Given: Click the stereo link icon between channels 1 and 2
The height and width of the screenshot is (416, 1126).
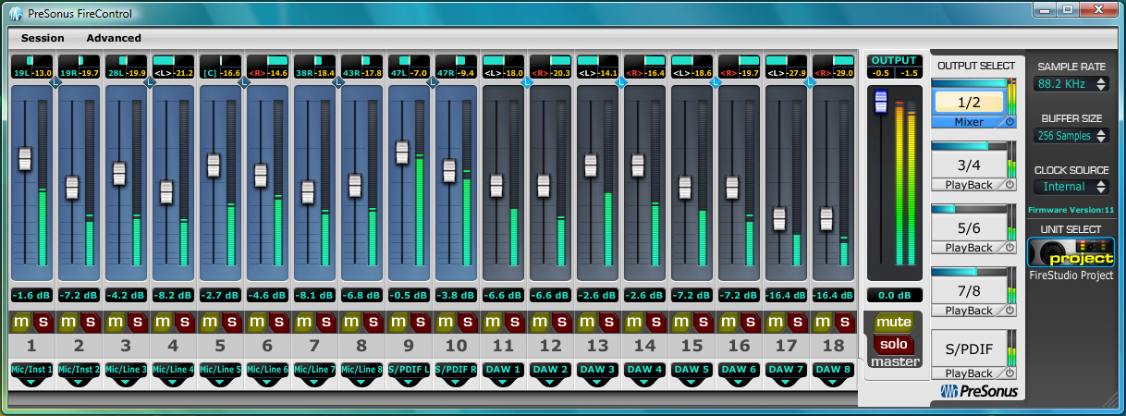Looking at the screenshot, I should click(55, 83).
